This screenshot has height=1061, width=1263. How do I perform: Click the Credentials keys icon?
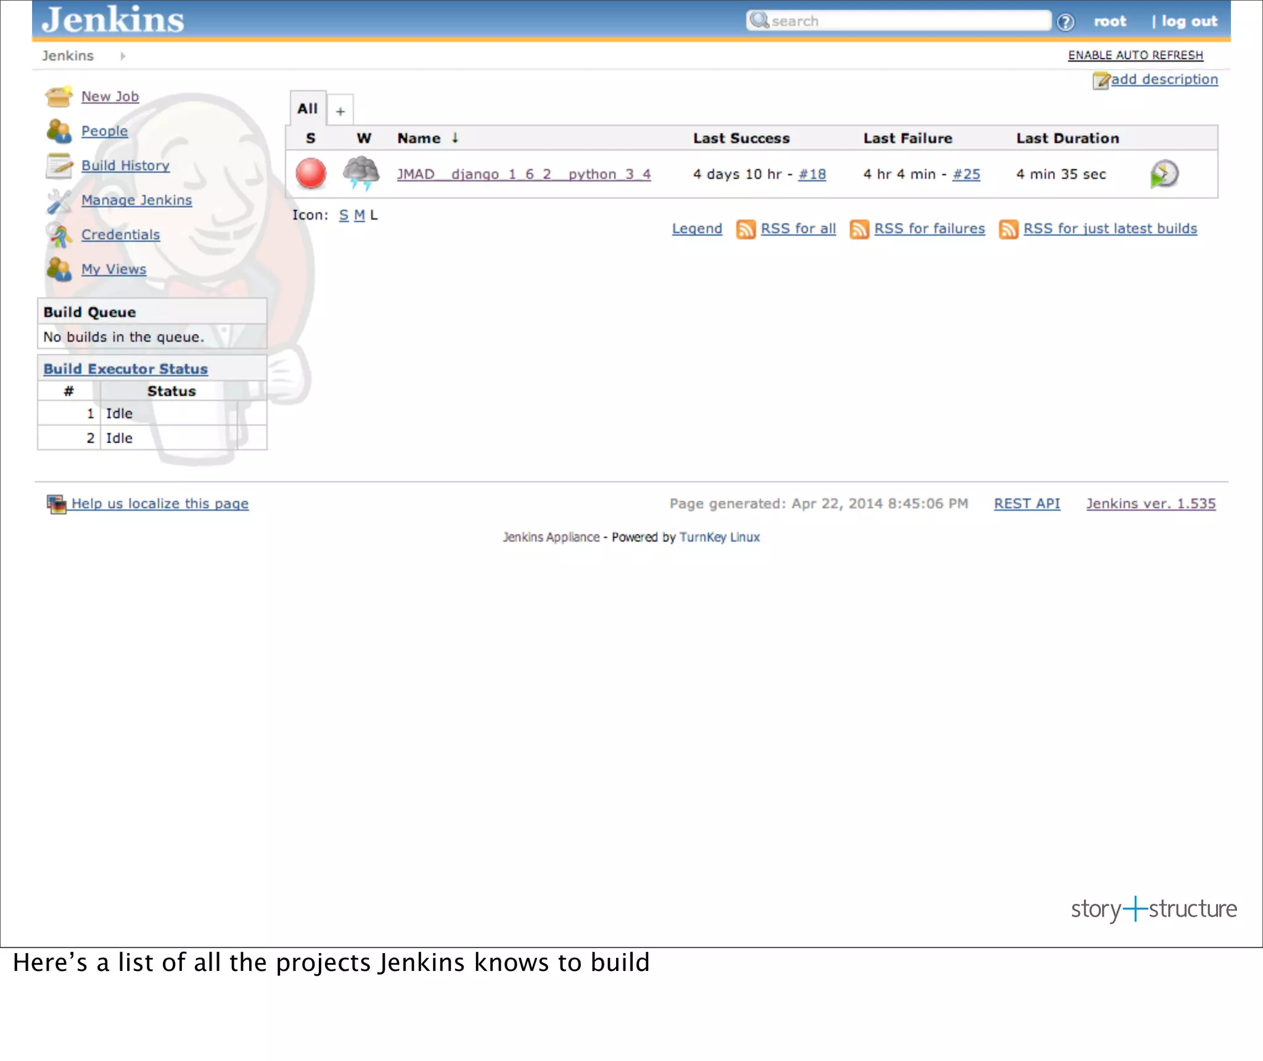click(x=59, y=234)
